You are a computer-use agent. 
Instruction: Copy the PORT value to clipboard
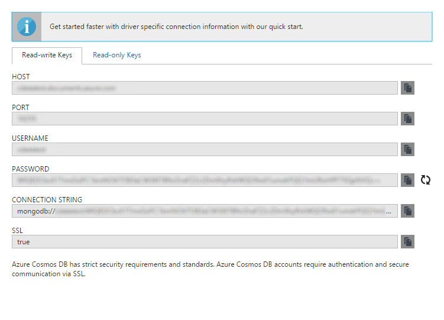pyautogui.click(x=407, y=119)
